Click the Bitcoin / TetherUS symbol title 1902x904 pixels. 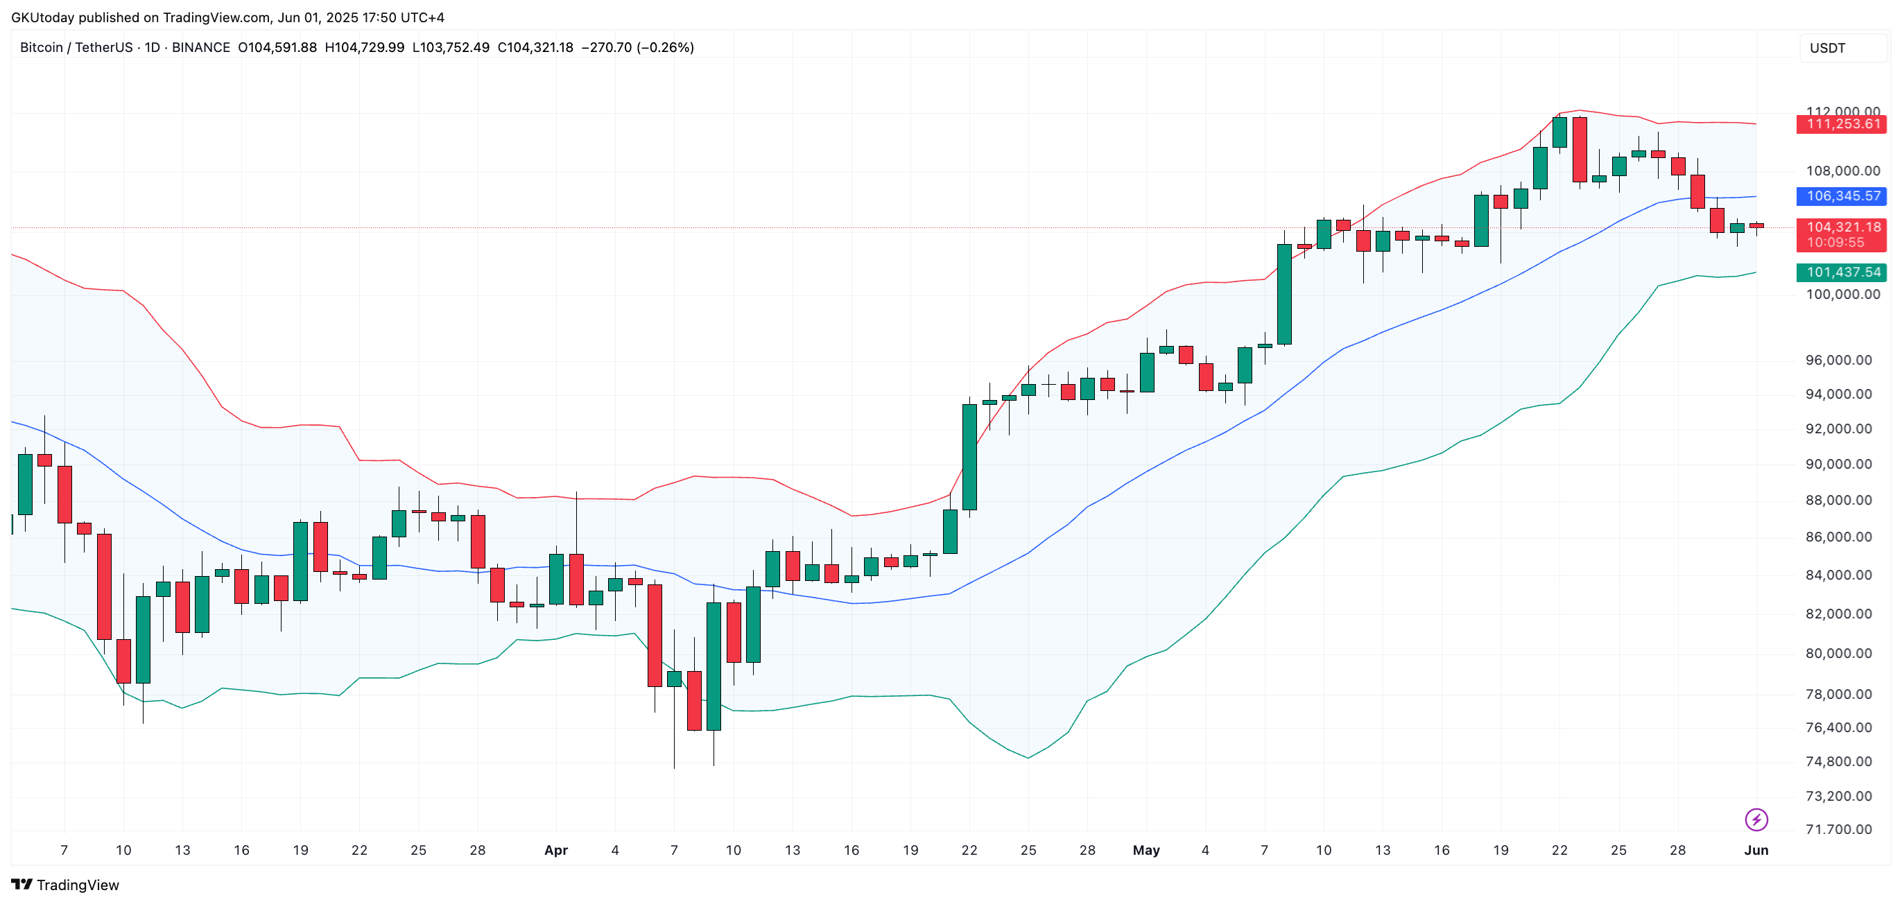coord(76,47)
